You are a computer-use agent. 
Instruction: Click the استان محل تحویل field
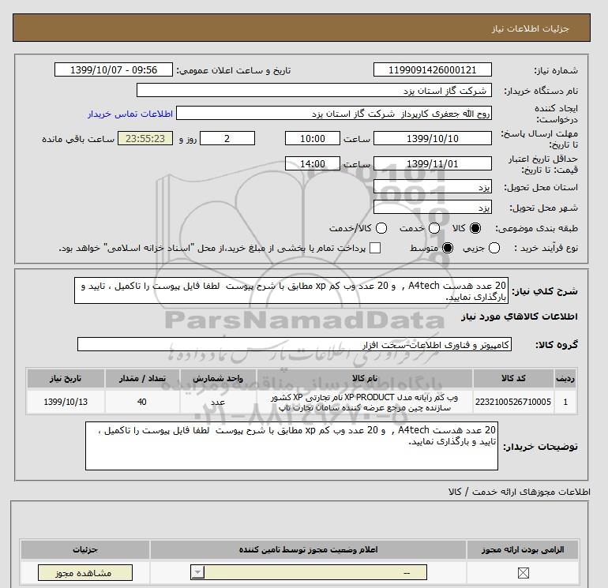point(433,186)
